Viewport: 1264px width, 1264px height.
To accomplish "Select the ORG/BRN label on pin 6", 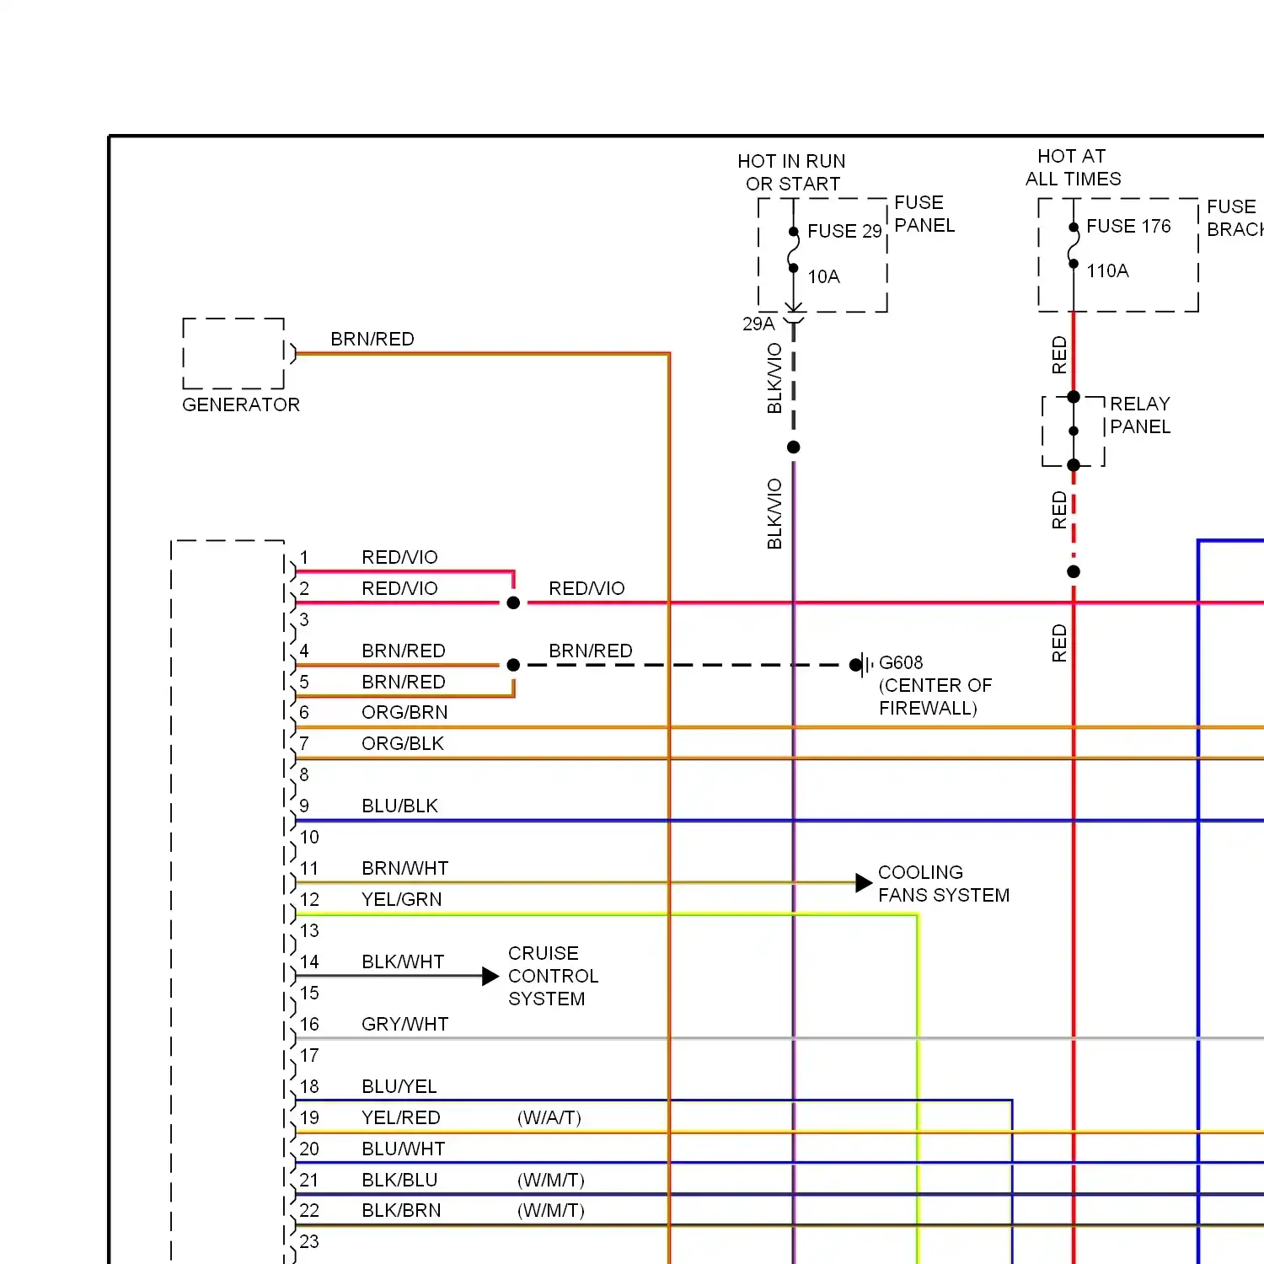I will 404,712.
